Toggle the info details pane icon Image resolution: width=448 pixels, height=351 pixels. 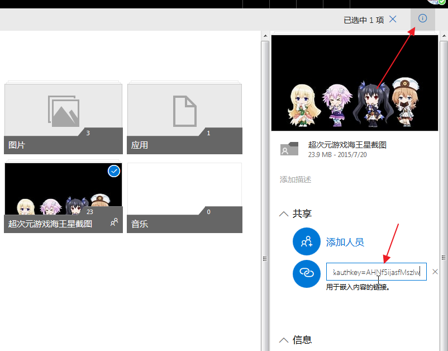click(422, 19)
